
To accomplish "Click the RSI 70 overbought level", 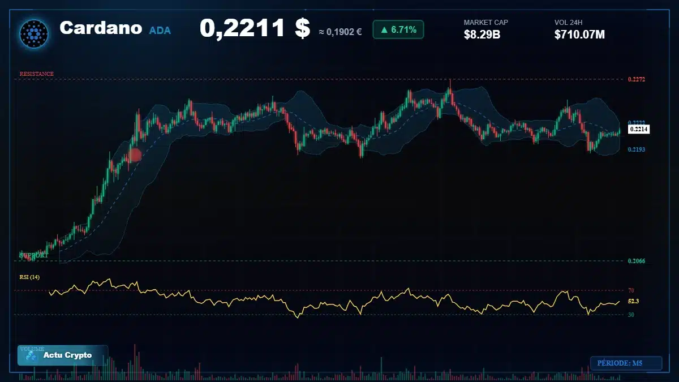I will pos(631,290).
